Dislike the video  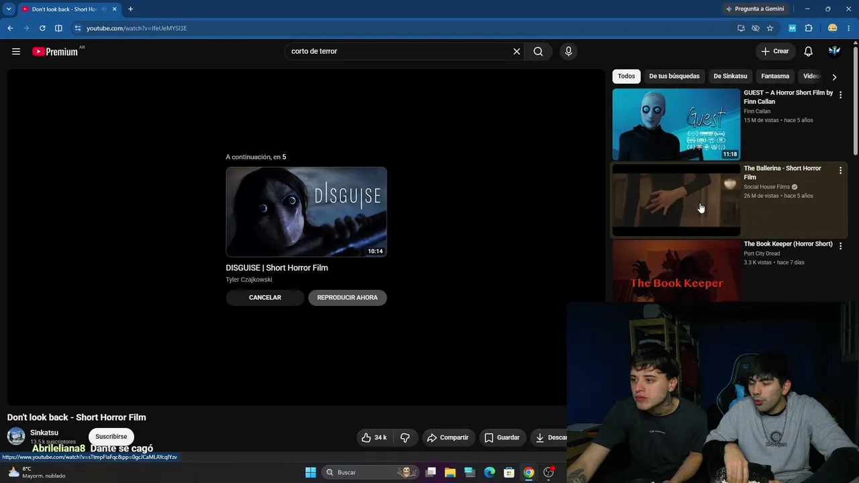click(405, 437)
